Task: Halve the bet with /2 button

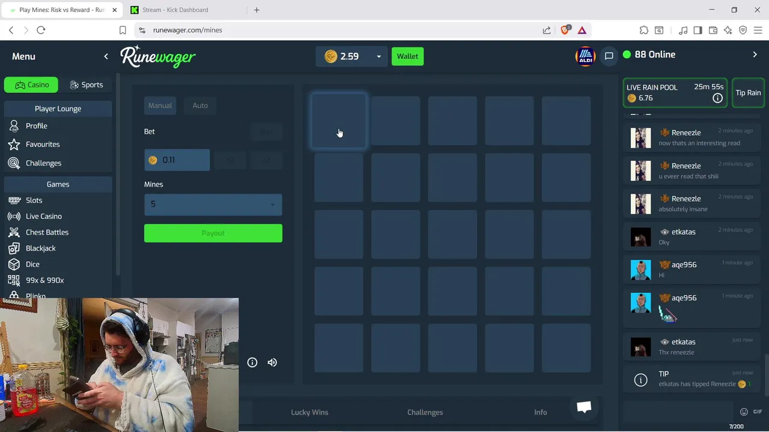Action: 231,160
